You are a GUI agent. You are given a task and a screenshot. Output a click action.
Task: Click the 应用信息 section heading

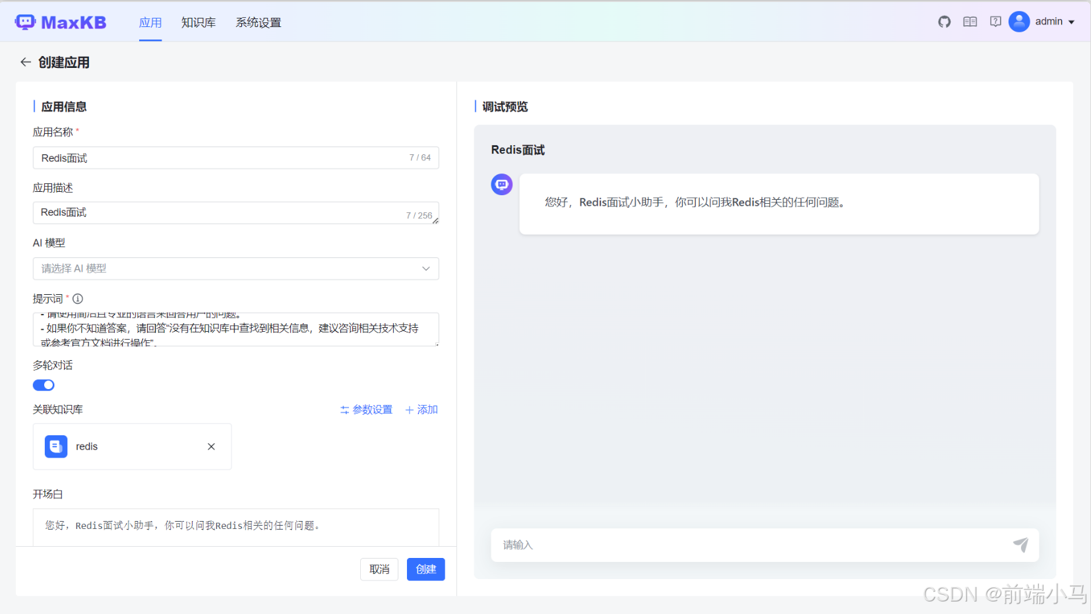point(64,107)
